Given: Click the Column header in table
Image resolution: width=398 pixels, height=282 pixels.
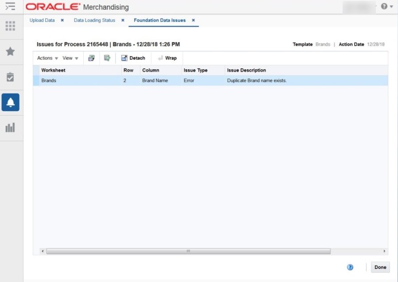Looking at the screenshot, I should [161, 70].
